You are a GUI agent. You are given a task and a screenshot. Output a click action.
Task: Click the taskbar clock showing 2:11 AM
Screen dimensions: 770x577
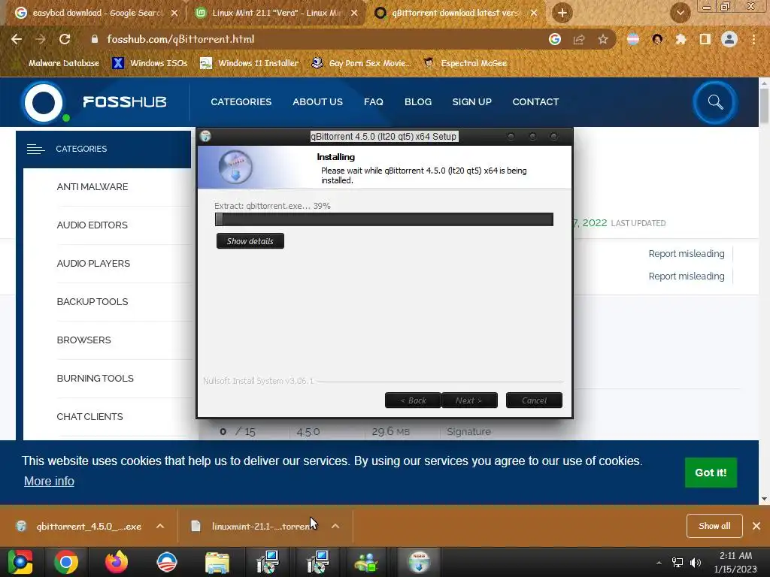(x=735, y=562)
